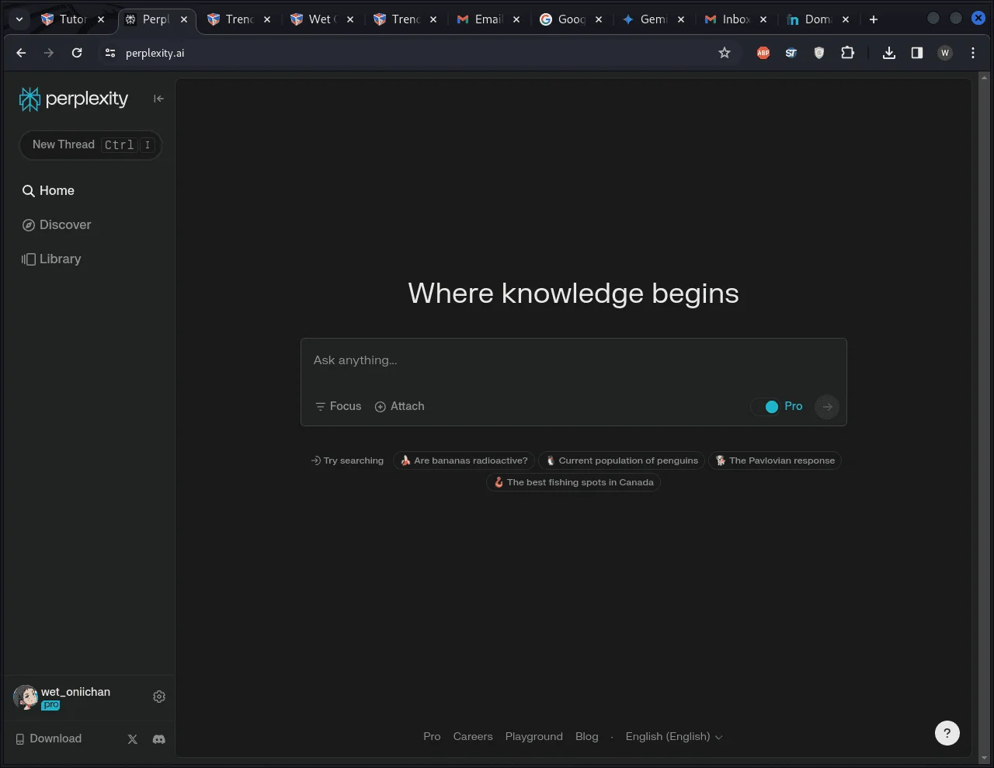Open the shield extension icon

pyautogui.click(x=819, y=53)
